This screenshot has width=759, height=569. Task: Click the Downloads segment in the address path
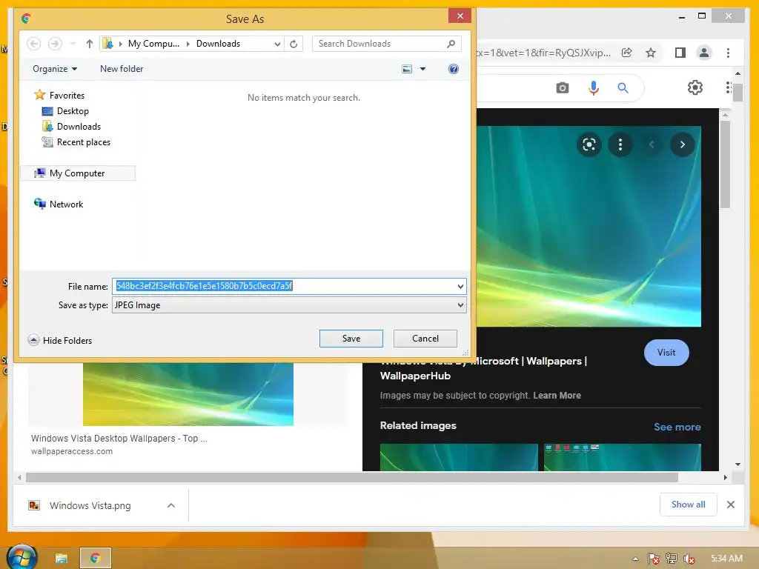pyautogui.click(x=218, y=44)
